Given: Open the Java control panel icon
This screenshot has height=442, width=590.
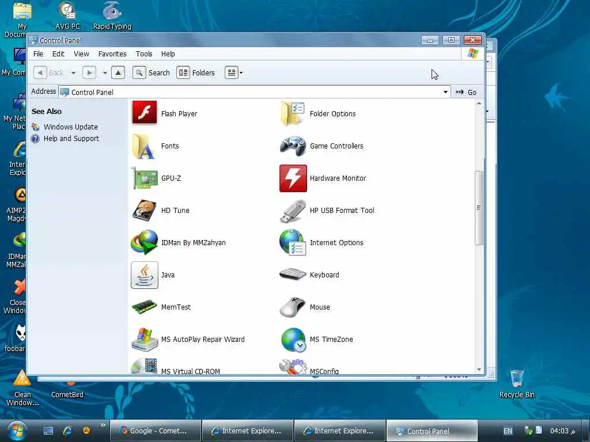Looking at the screenshot, I should (145, 275).
